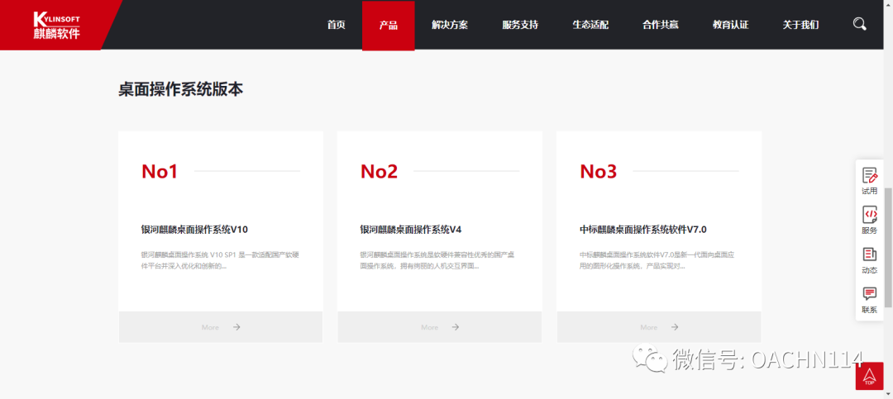The image size is (893, 399).
Task: Click the 桌面操作系统版本 section heading
Action: tap(181, 90)
